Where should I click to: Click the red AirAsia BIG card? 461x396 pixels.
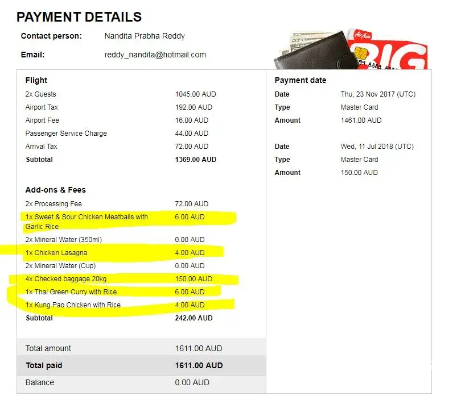398,54
